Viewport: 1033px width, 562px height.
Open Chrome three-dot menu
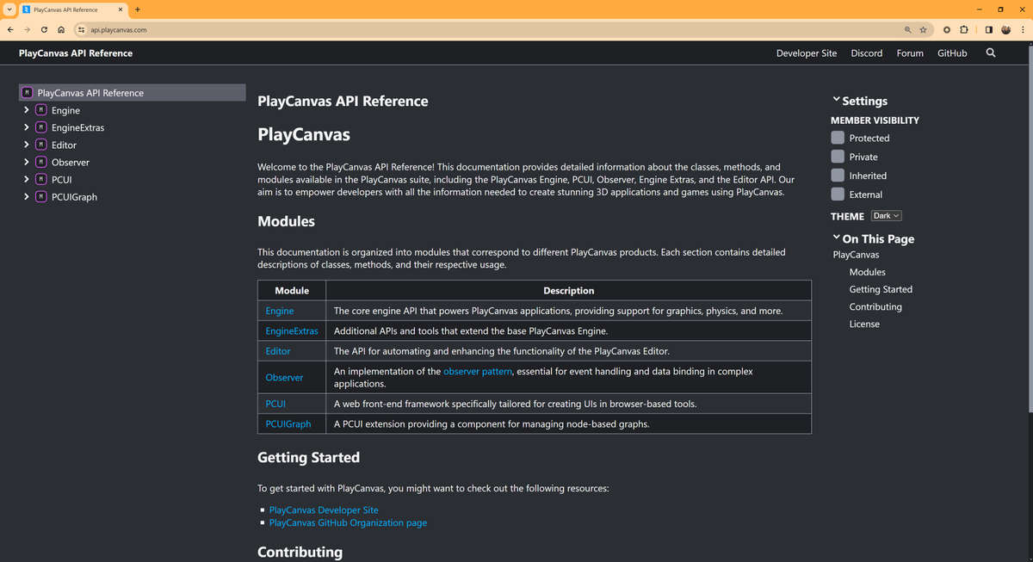[x=1023, y=29]
